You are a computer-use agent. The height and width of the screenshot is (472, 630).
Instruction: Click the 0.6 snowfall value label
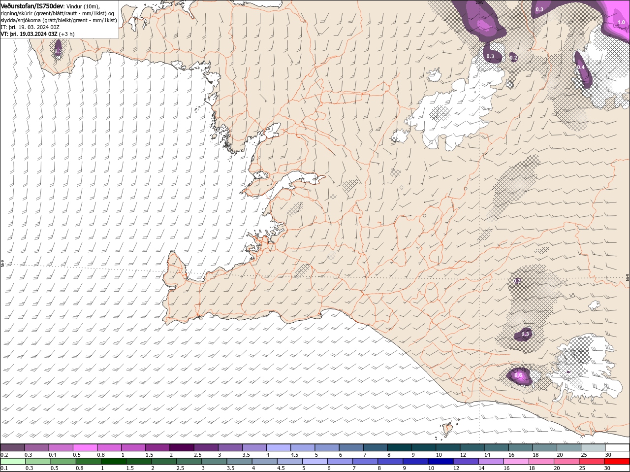click(x=518, y=375)
